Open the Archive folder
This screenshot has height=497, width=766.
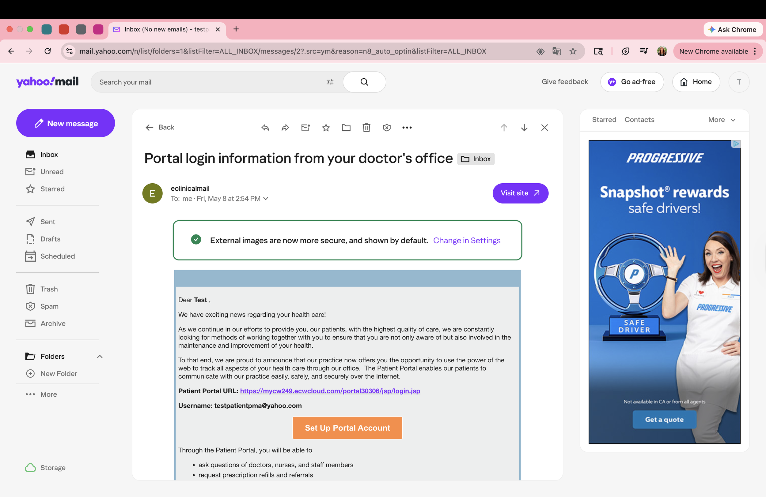pyautogui.click(x=45, y=323)
